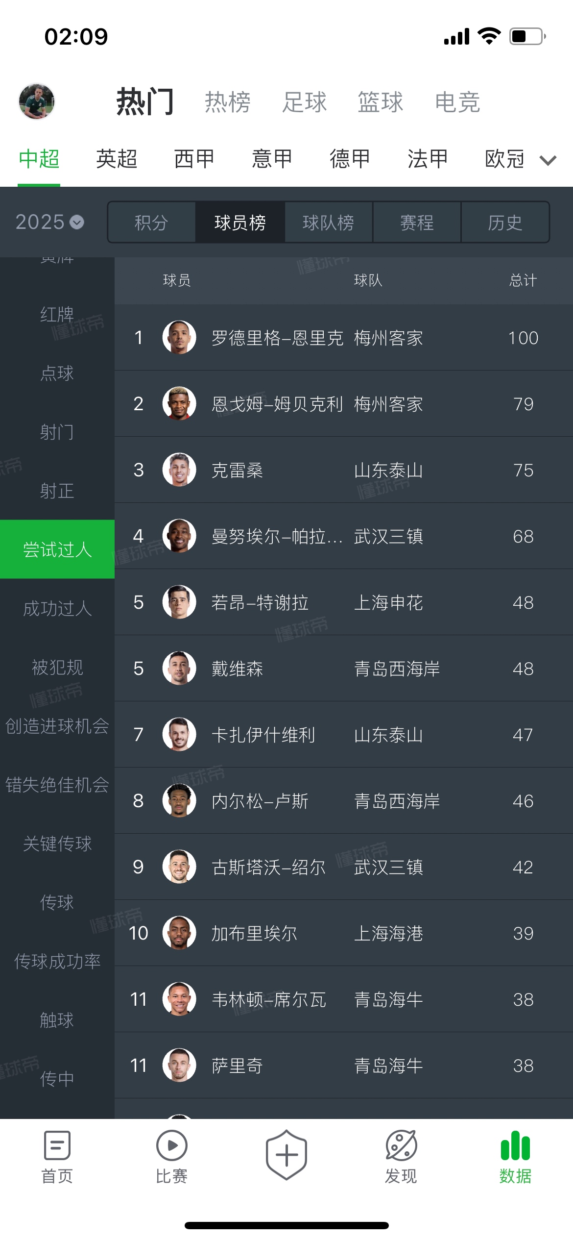This screenshot has width=573, height=1241.
Task: Open the 2025 season dropdown
Action: pyautogui.click(x=49, y=222)
